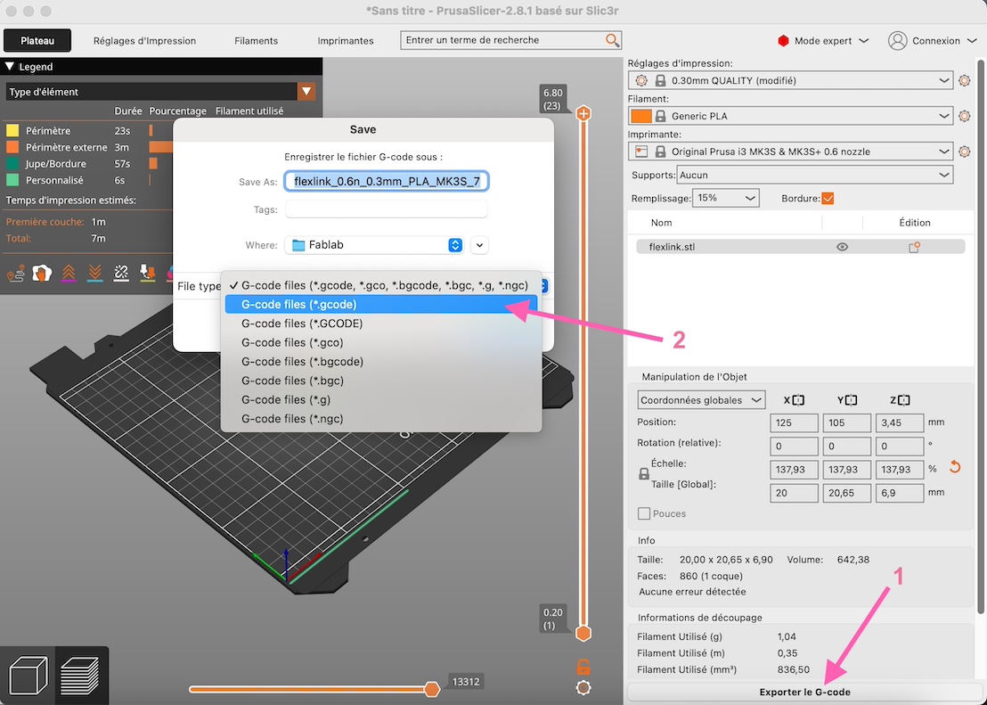
Task: Reset scale with the orange circular arrow icon
Action: click(x=955, y=468)
